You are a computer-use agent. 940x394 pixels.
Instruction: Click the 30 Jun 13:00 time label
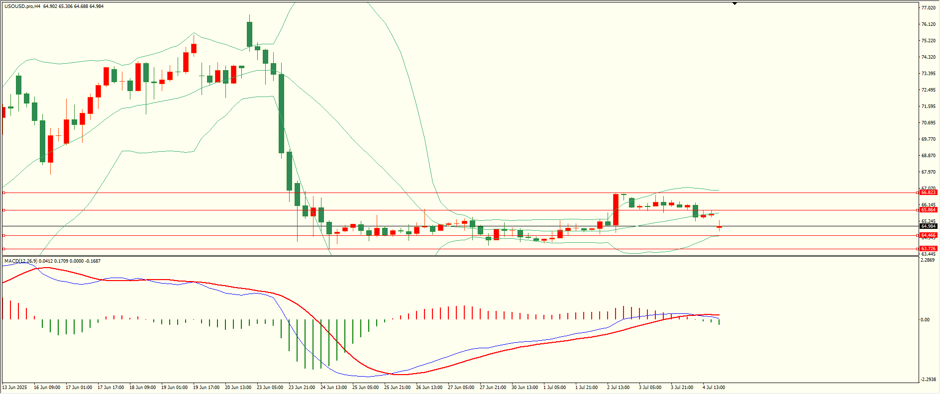point(524,388)
